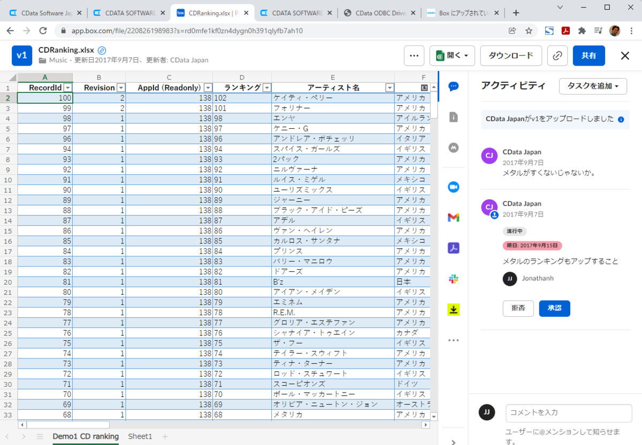
Task: Open the Adobe Acrobat integration icon
Action: point(453,248)
